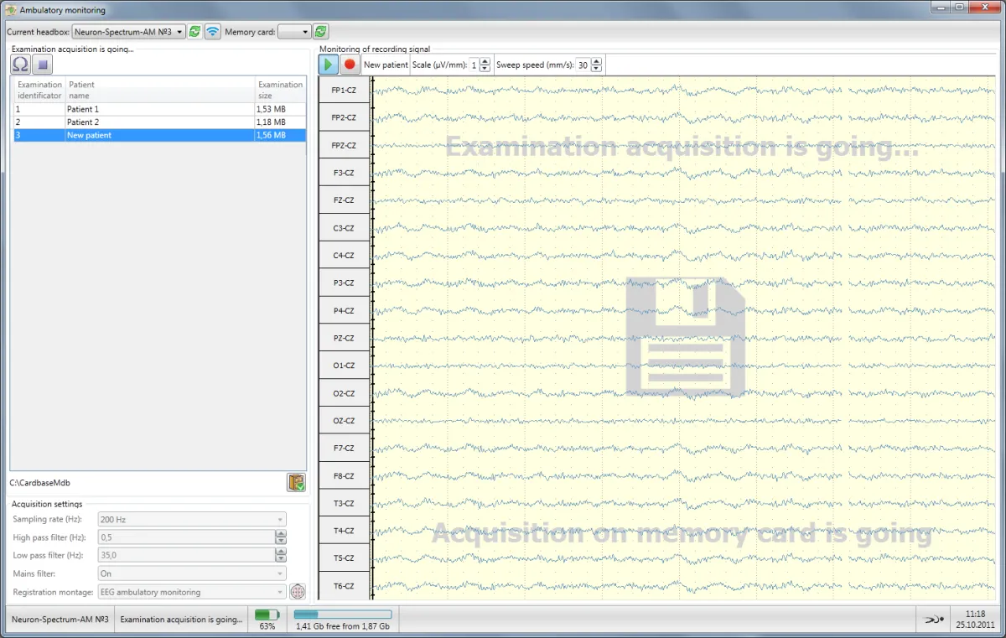Increase the Low pass filter value
This screenshot has width=1006, height=638.
(281, 552)
